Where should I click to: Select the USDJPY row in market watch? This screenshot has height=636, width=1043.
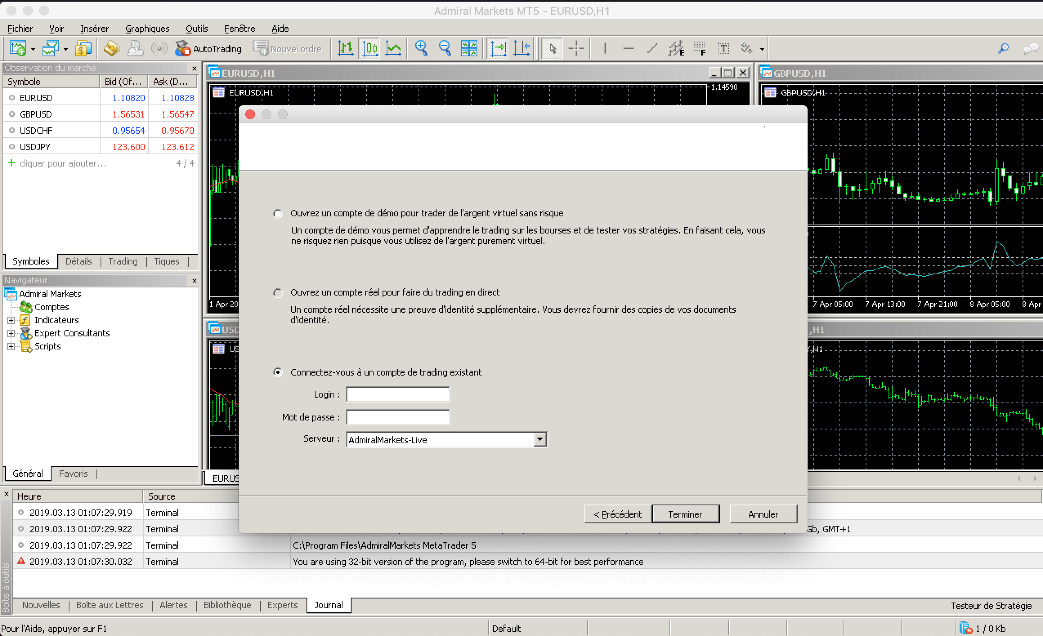click(x=101, y=147)
